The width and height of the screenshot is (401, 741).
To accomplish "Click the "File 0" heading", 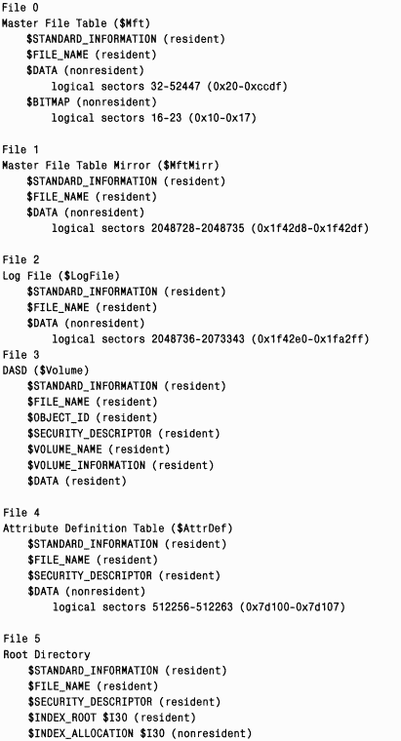I will pyautogui.click(x=20, y=7).
